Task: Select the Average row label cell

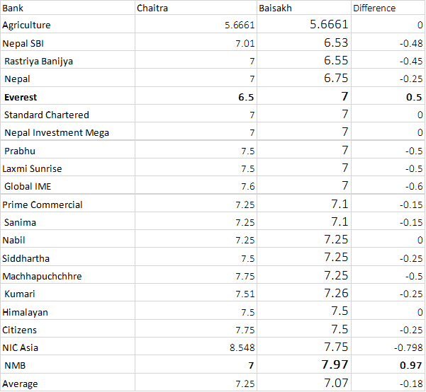Action: (67, 384)
